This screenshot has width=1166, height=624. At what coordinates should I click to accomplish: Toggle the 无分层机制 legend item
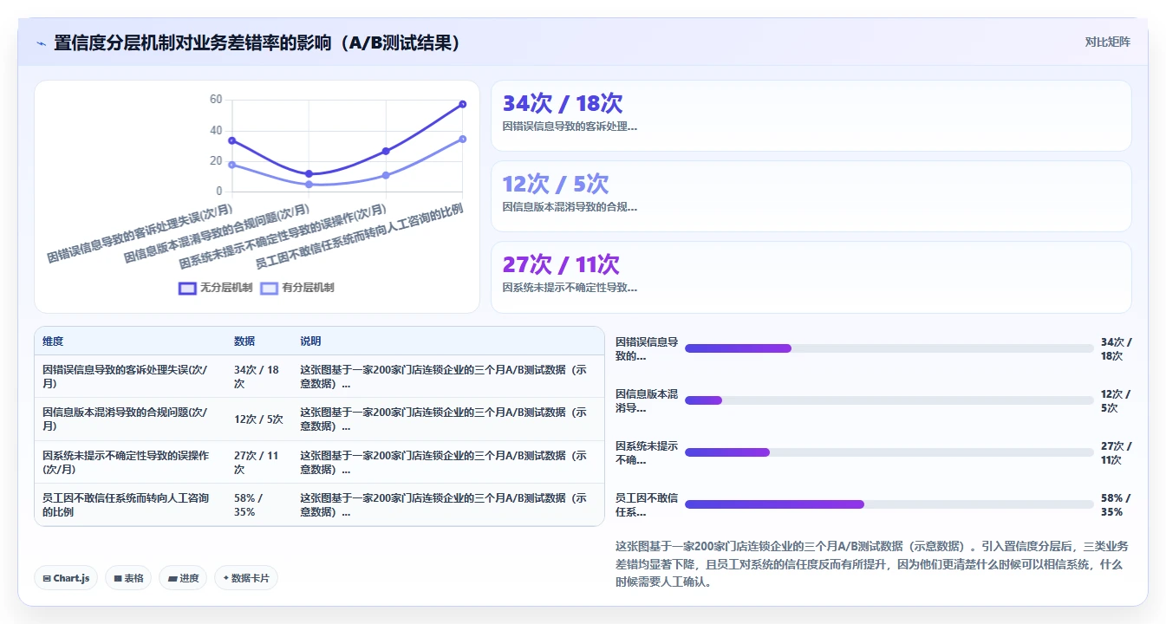click(x=215, y=288)
